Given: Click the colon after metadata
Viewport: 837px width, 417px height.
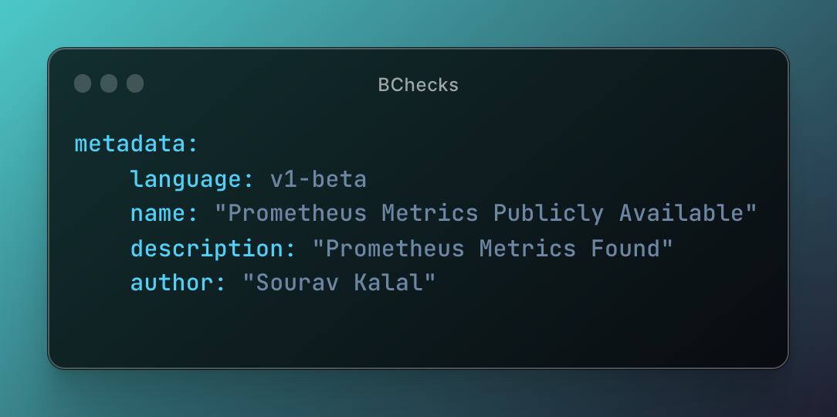Looking at the screenshot, I should point(193,145).
